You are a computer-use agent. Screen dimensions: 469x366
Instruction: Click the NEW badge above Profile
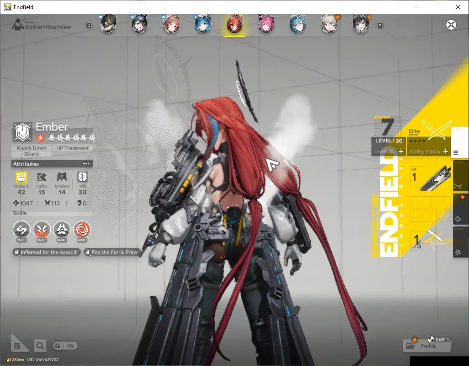click(x=438, y=339)
